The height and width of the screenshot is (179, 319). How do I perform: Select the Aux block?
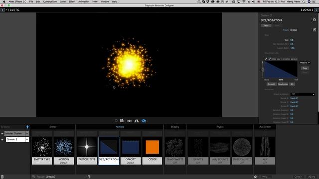pyautogui.click(x=265, y=151)
